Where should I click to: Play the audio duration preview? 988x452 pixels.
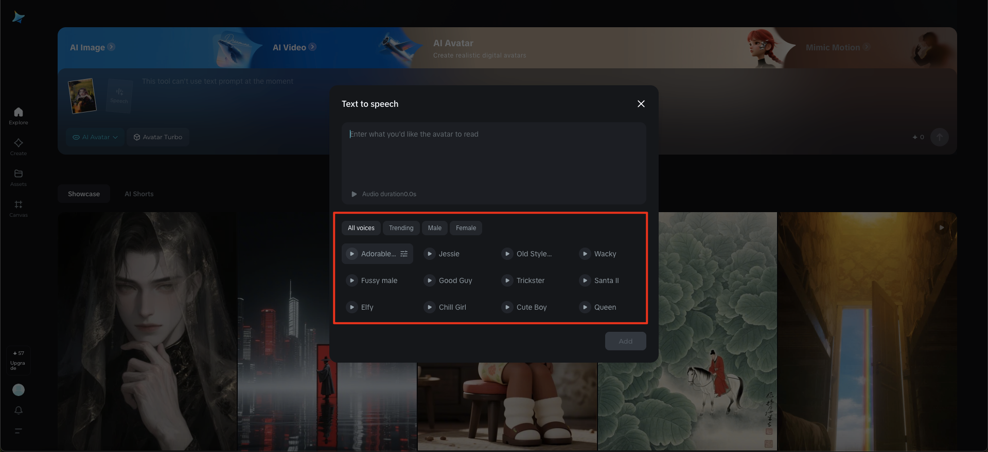tap(354, 194)
